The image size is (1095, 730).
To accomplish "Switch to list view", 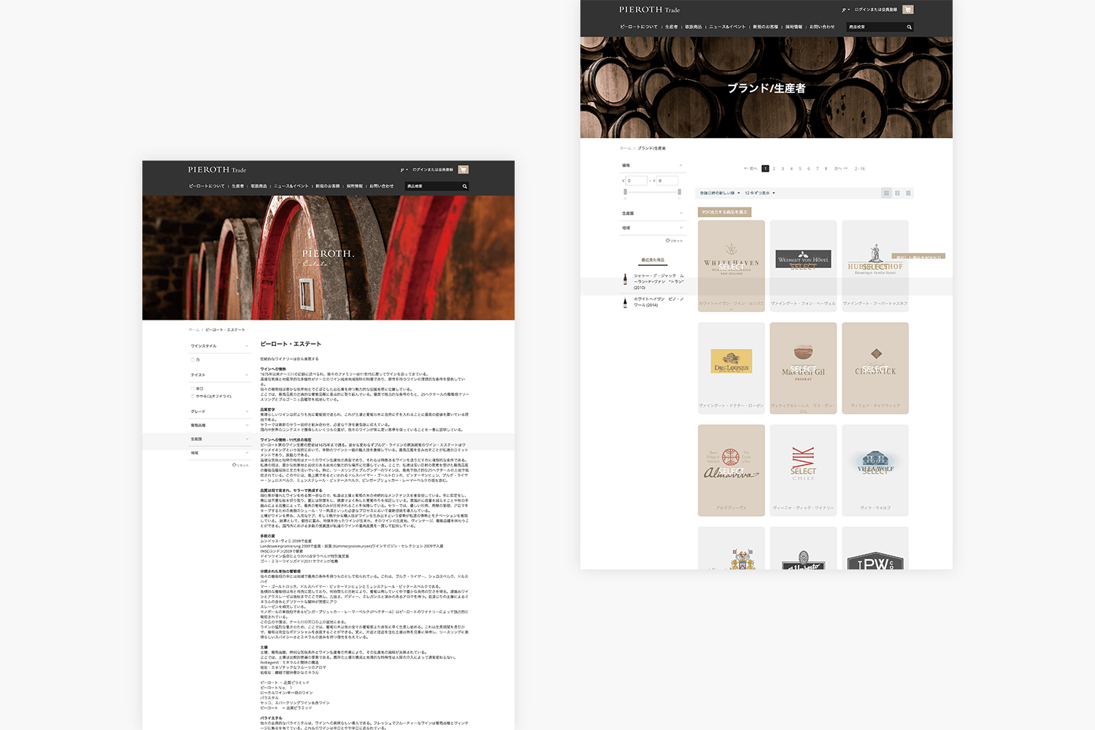I will (908, 193).
